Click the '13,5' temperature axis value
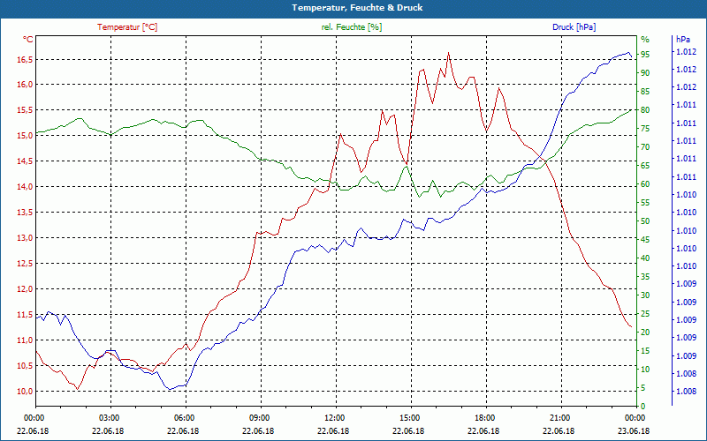This screenshot has height=441, width=707. (x=25, y=213)
